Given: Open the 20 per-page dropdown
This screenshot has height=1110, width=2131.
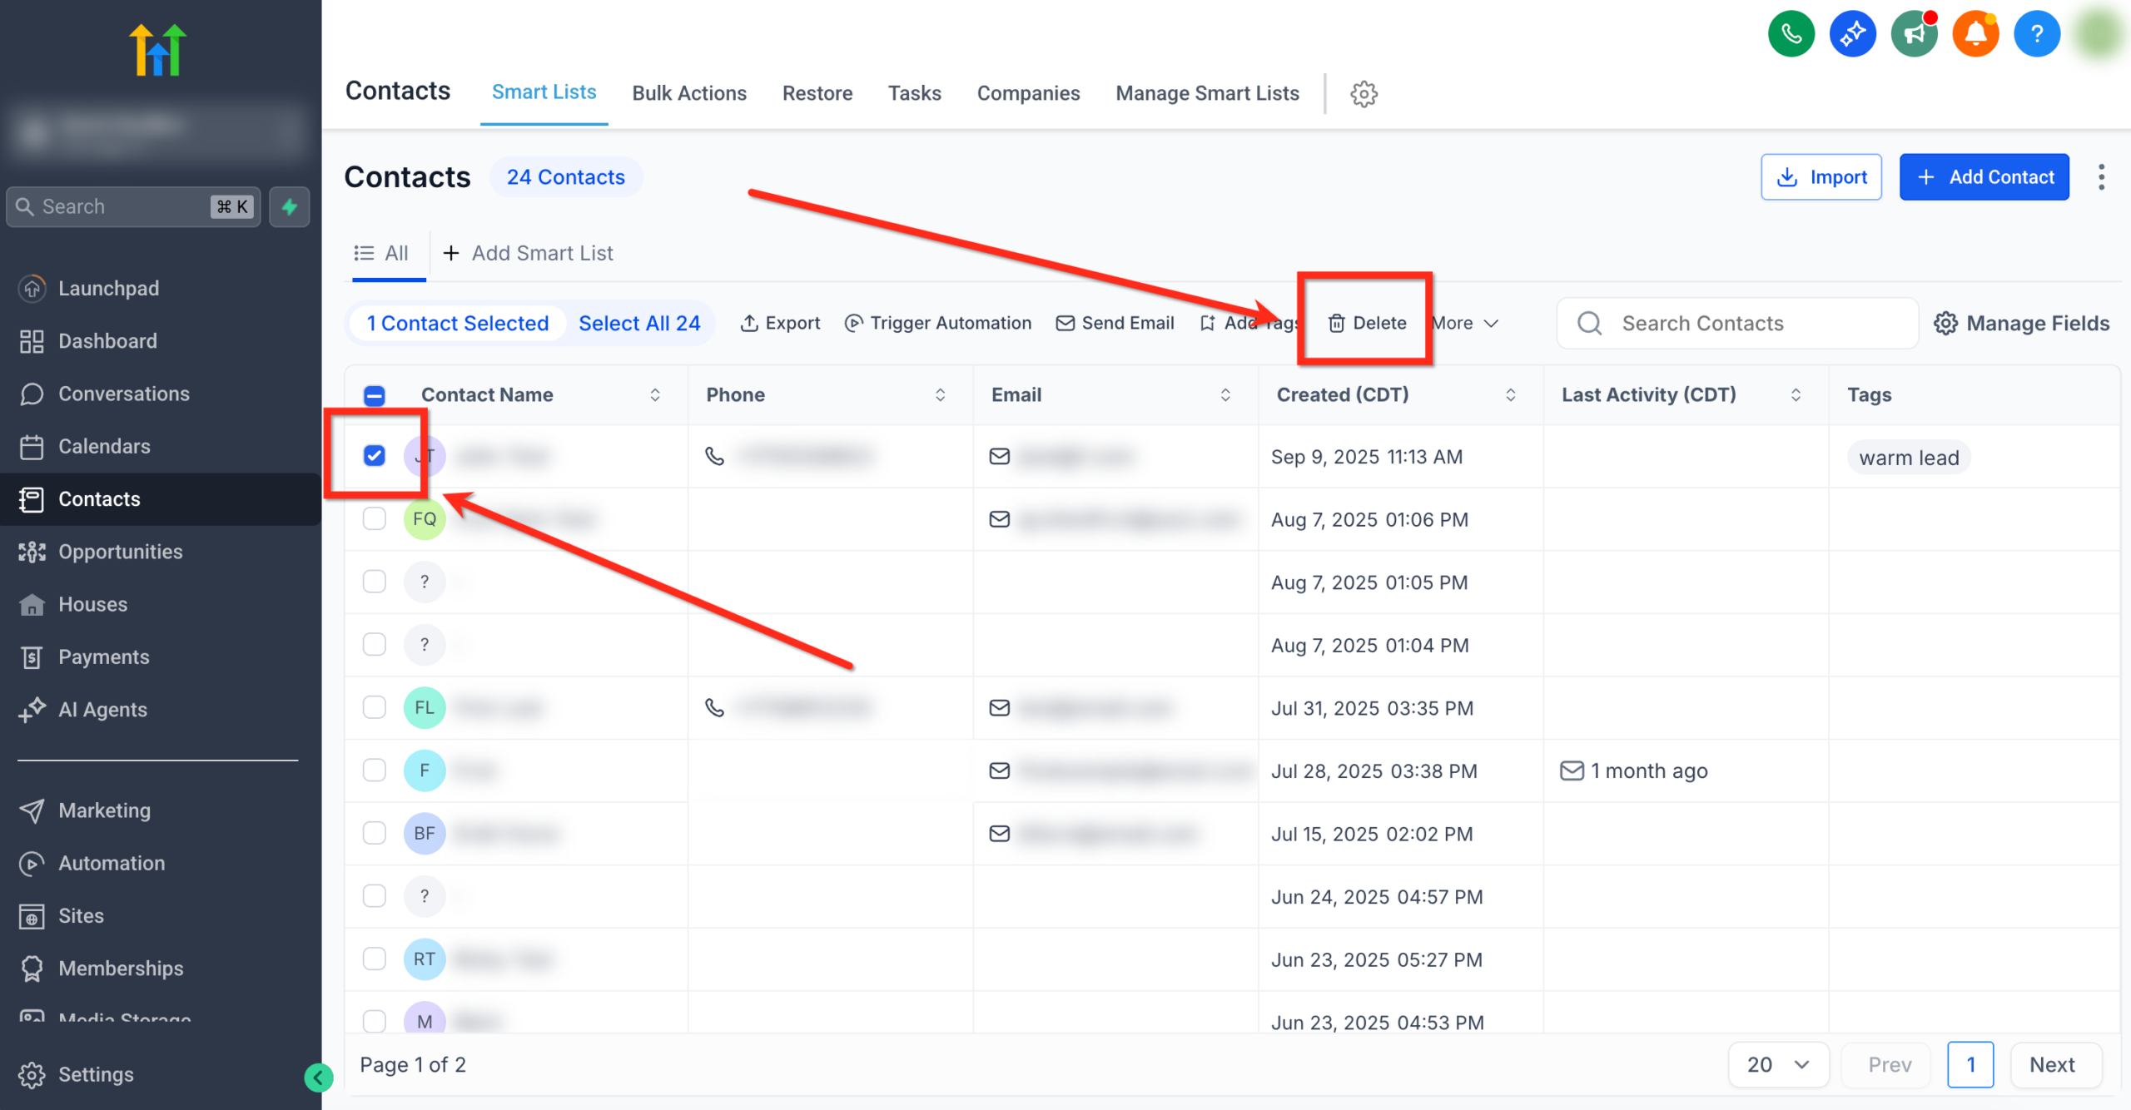Looking at the screenshot, I should pyautogui.click(x=1778, y=1064).
